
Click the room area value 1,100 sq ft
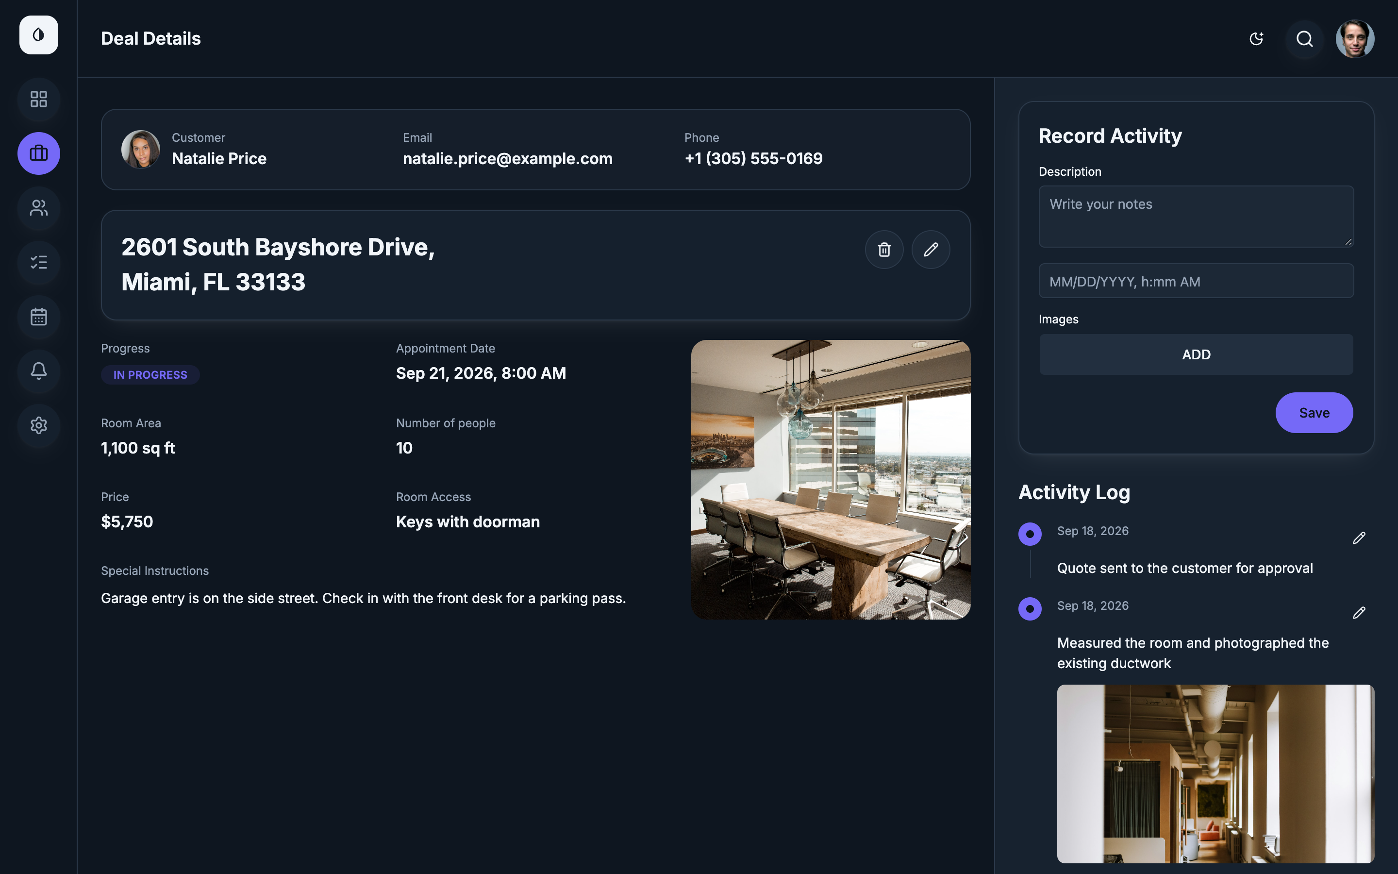point(137,448)
